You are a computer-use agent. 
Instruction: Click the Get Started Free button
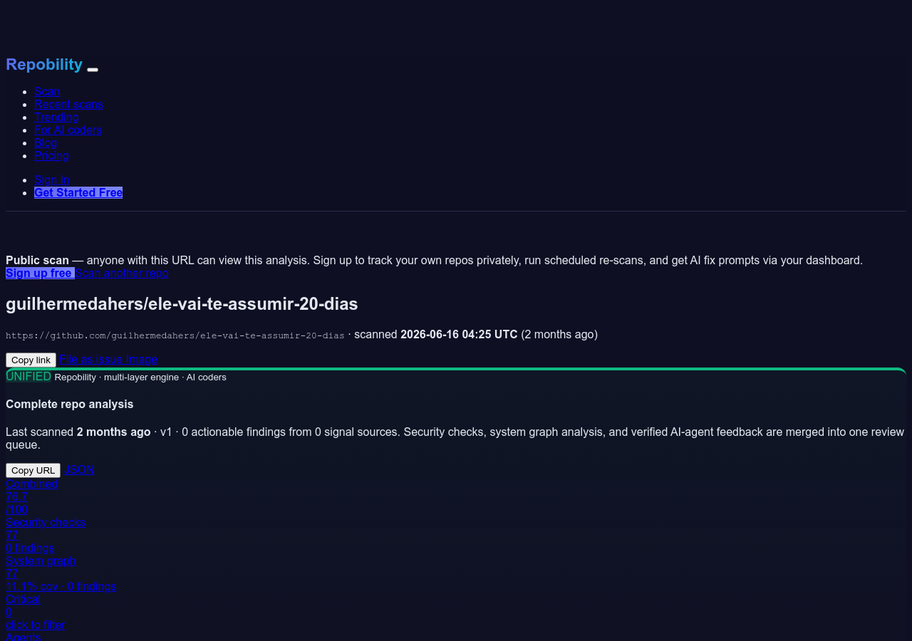(78, 192)
